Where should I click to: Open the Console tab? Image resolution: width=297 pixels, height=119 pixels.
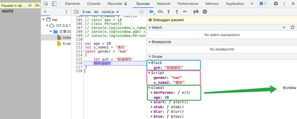pyautogui.click(x=94, y=3)
